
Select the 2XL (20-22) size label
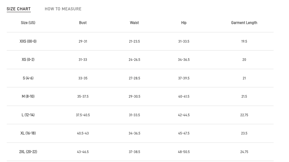coord(28,152)
